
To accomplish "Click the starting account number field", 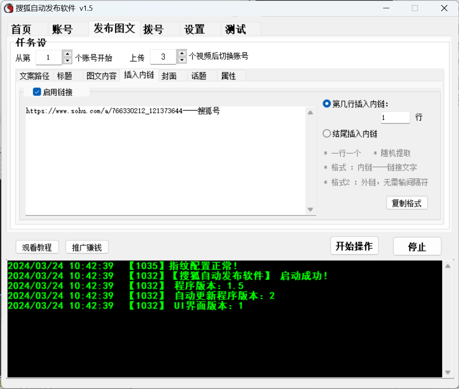I will pos(49,57).
